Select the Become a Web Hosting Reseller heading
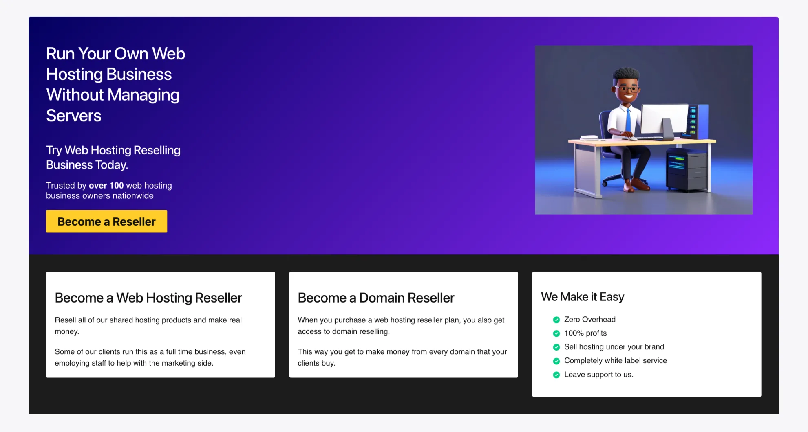This screenshot has height=432, width=808. [x=148, y=298]
